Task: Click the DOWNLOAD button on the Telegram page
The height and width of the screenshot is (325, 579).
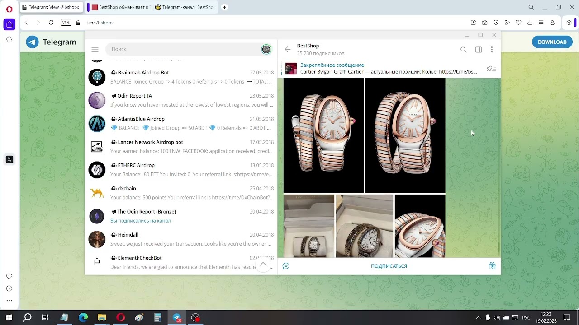Action: [x=552, y=42]
